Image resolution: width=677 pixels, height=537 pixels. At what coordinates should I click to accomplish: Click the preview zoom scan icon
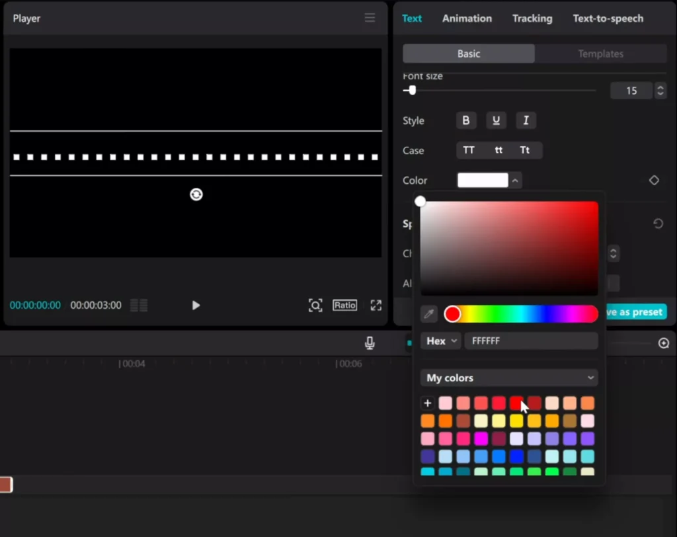tap(315, 306)
